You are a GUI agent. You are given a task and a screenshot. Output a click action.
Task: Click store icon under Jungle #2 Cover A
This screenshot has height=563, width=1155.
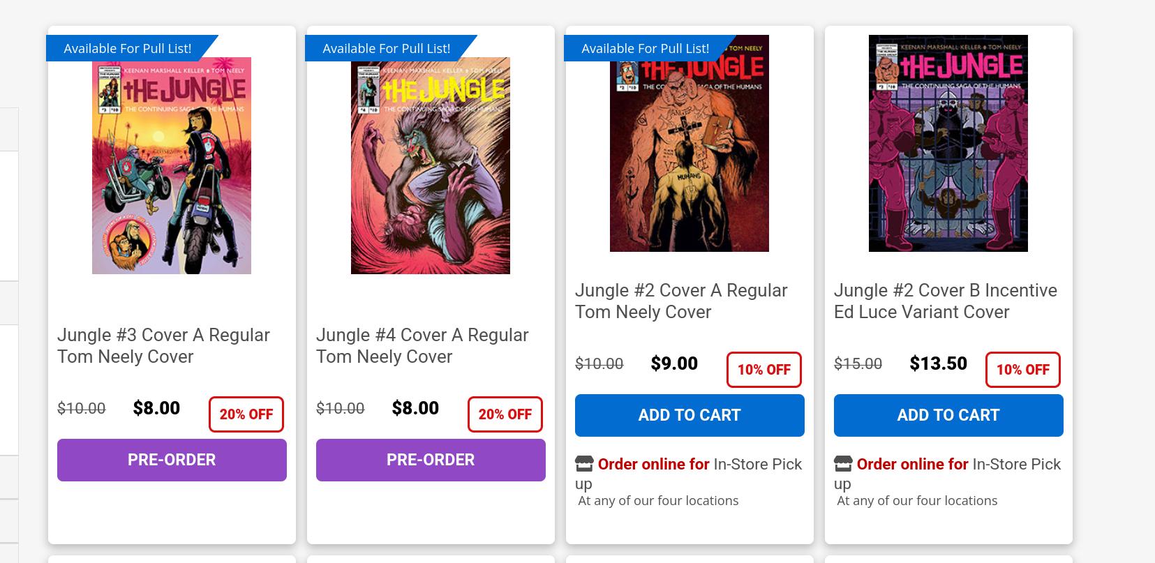(583, 464)
